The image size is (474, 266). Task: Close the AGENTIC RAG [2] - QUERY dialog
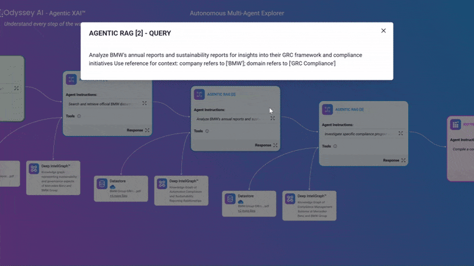click(x=383, y=31)
